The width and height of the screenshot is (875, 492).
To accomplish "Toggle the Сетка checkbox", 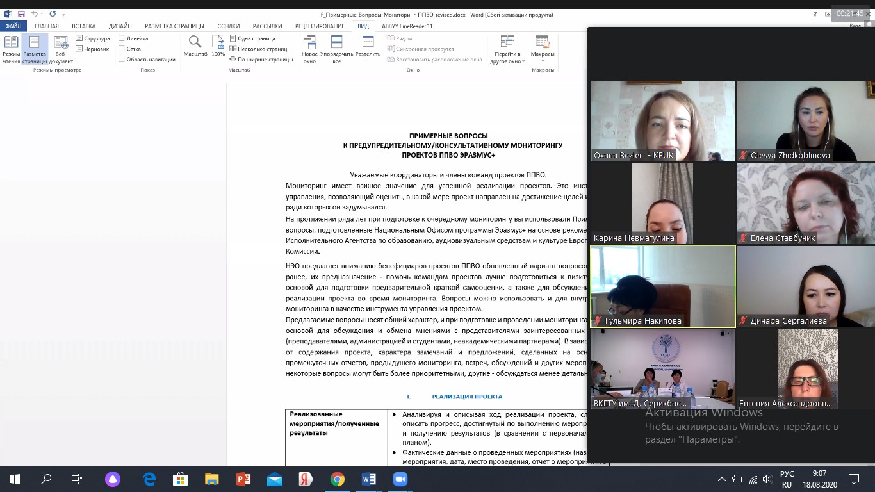I will [x=122, y=49].
